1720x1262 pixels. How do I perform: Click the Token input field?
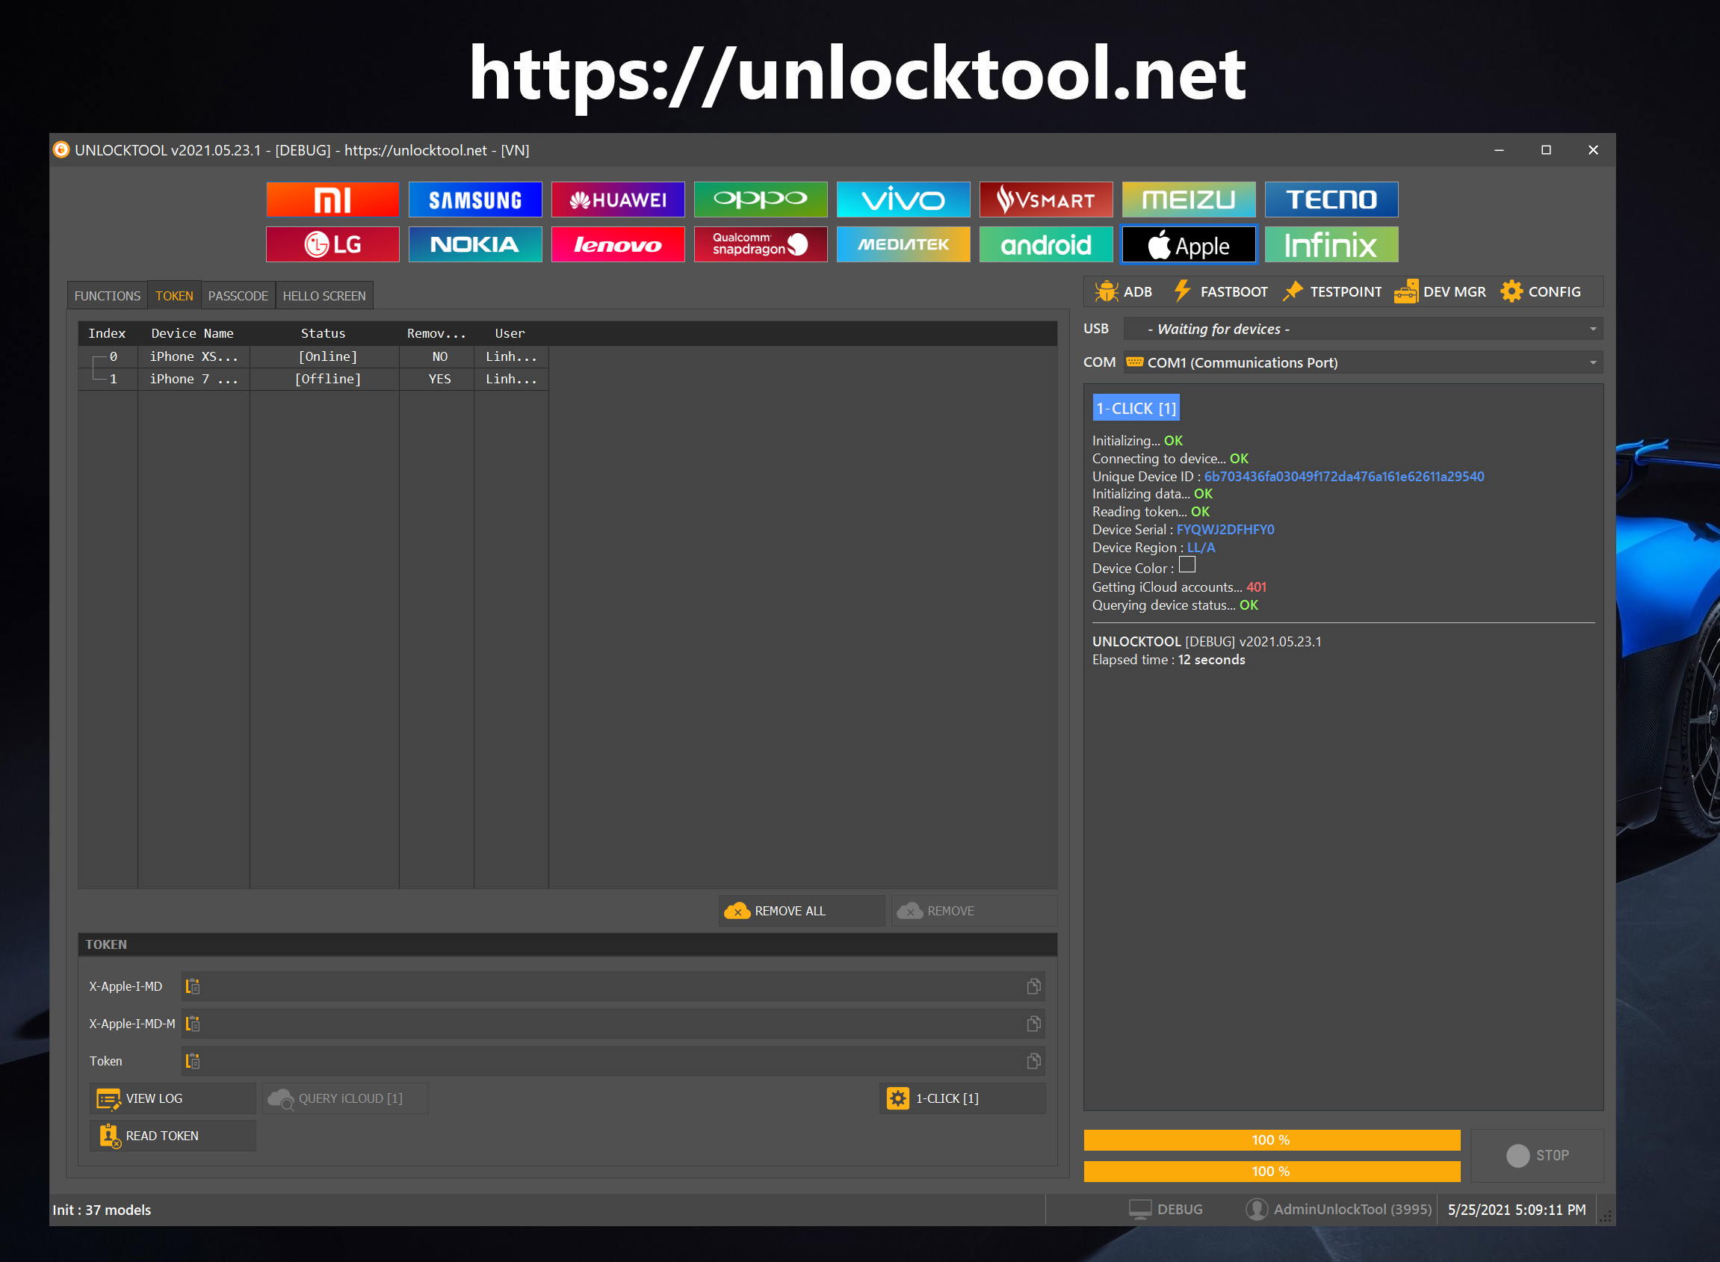613,1061
